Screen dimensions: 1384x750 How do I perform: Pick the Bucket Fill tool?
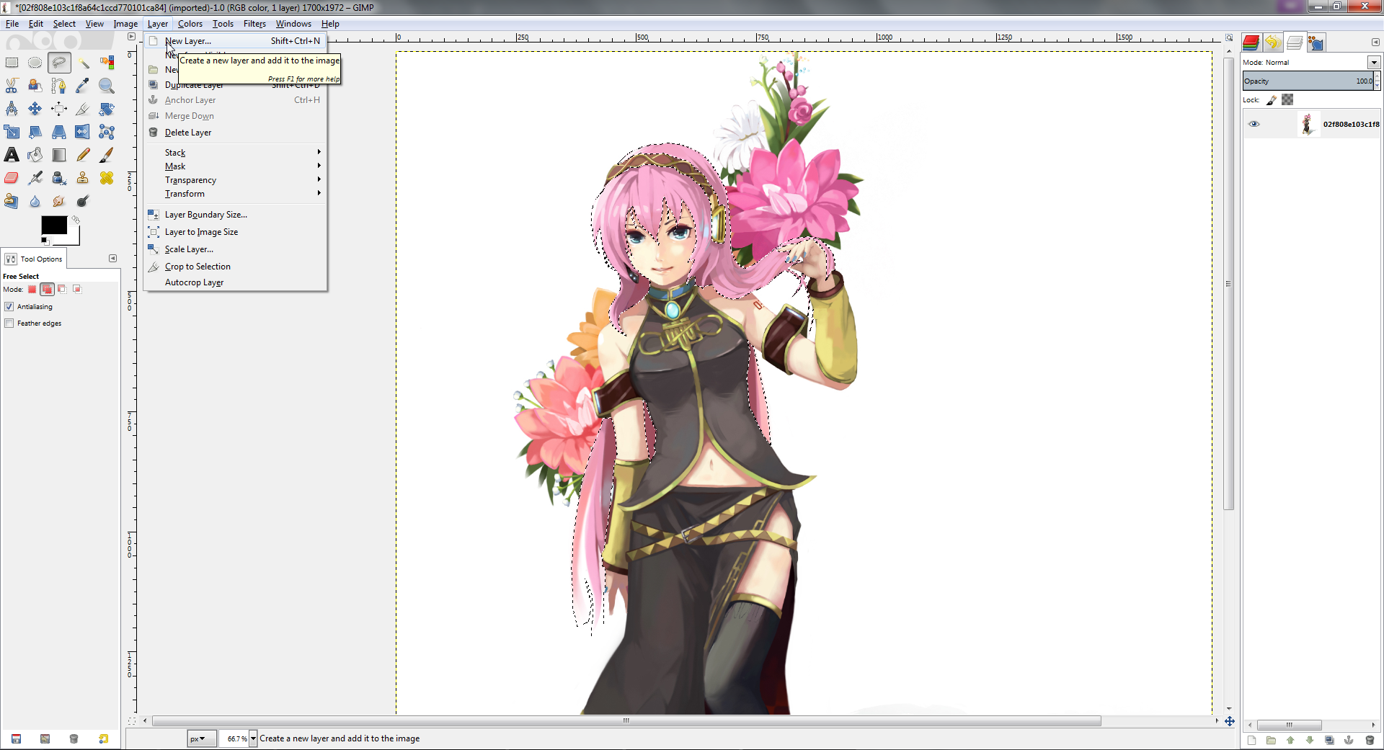pos(35,155)
